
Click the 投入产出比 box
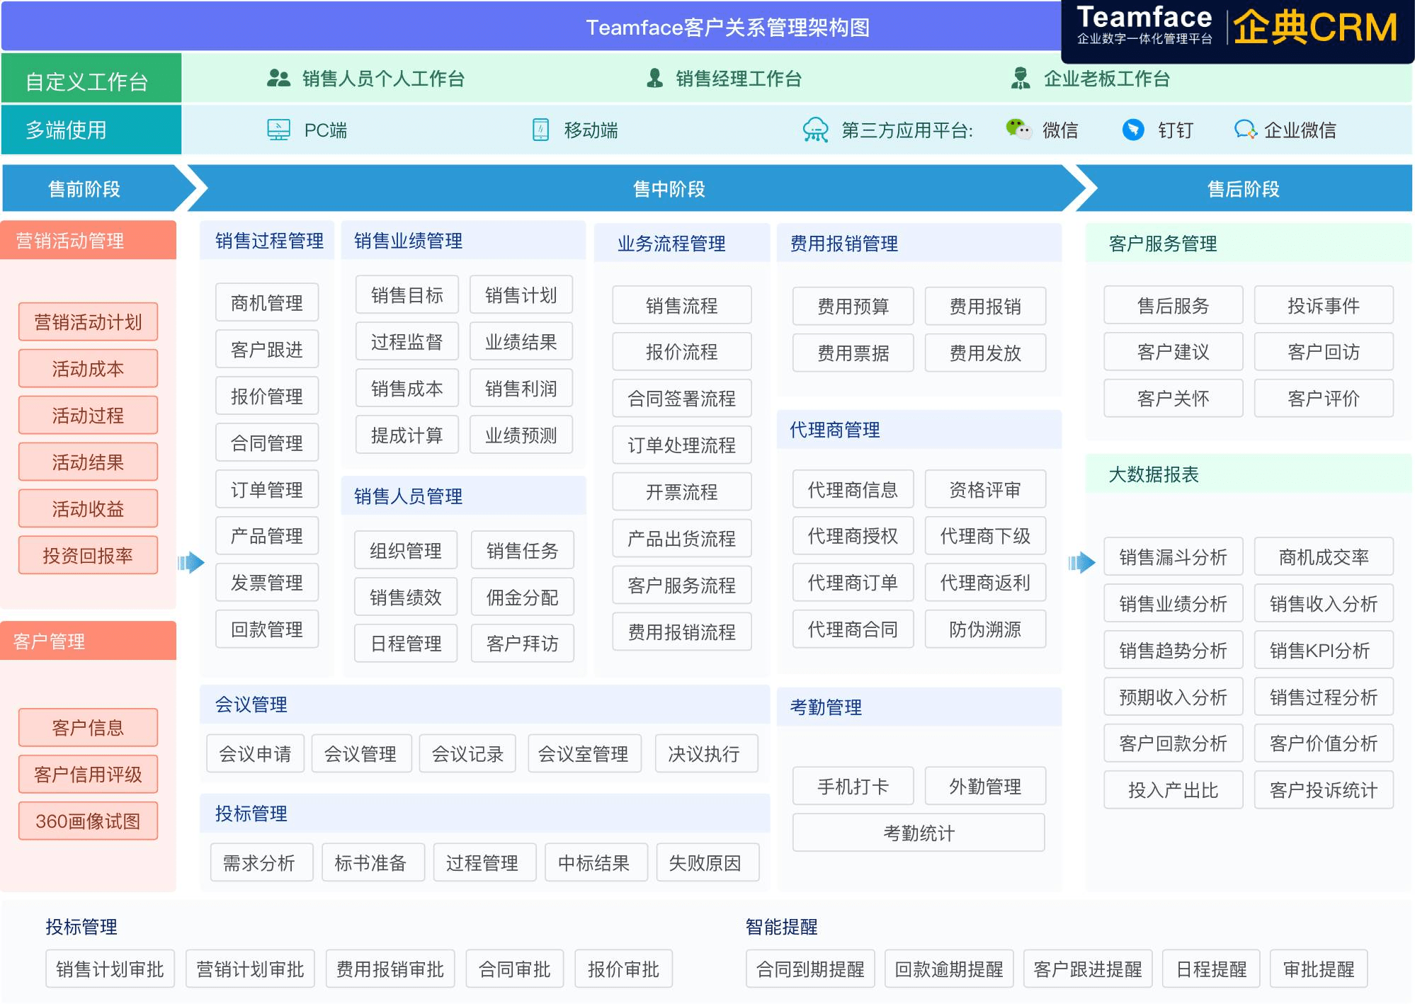1174,790
